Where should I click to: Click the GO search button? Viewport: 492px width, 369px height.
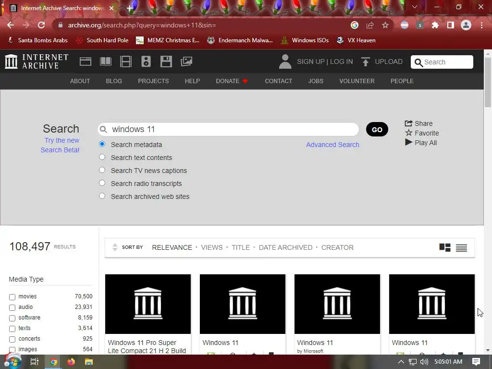click(377, 130)
